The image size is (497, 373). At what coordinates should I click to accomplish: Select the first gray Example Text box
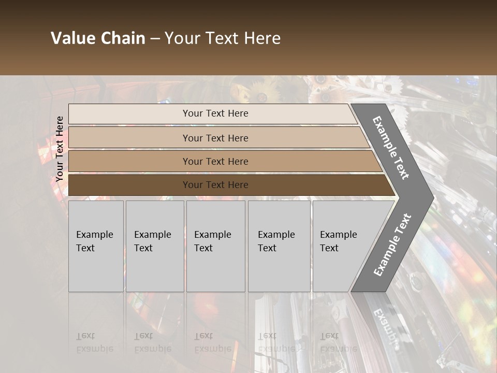96,246
